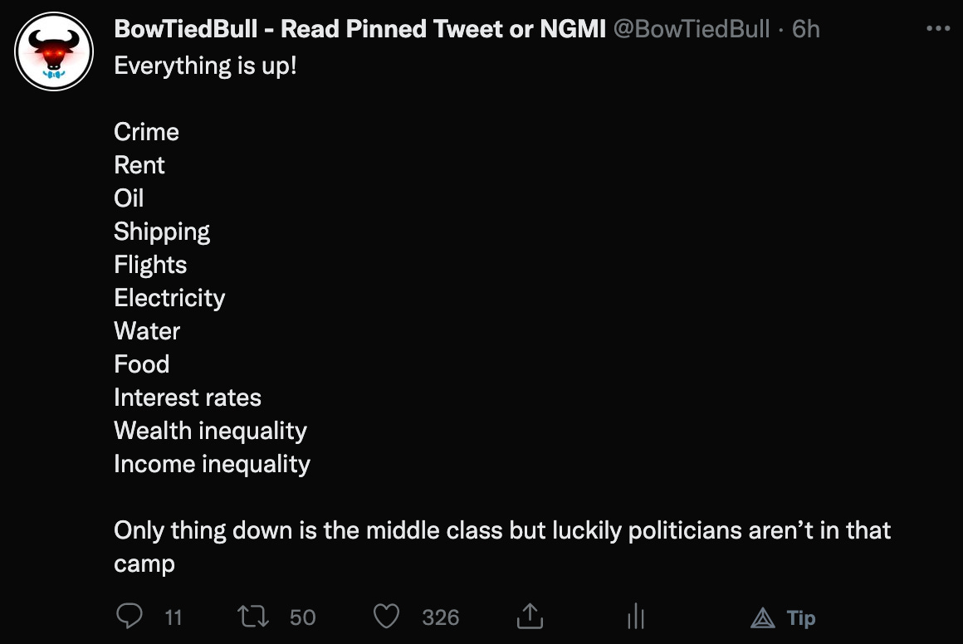This screenshot has width=963, height=644.
Task: Click the @BowTiedBull handle
Action: pyautogui.click(x=692, y=29)
